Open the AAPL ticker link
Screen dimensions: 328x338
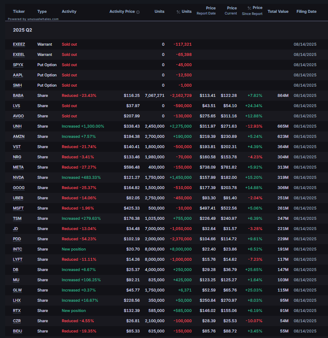click(x=18, y=75)
